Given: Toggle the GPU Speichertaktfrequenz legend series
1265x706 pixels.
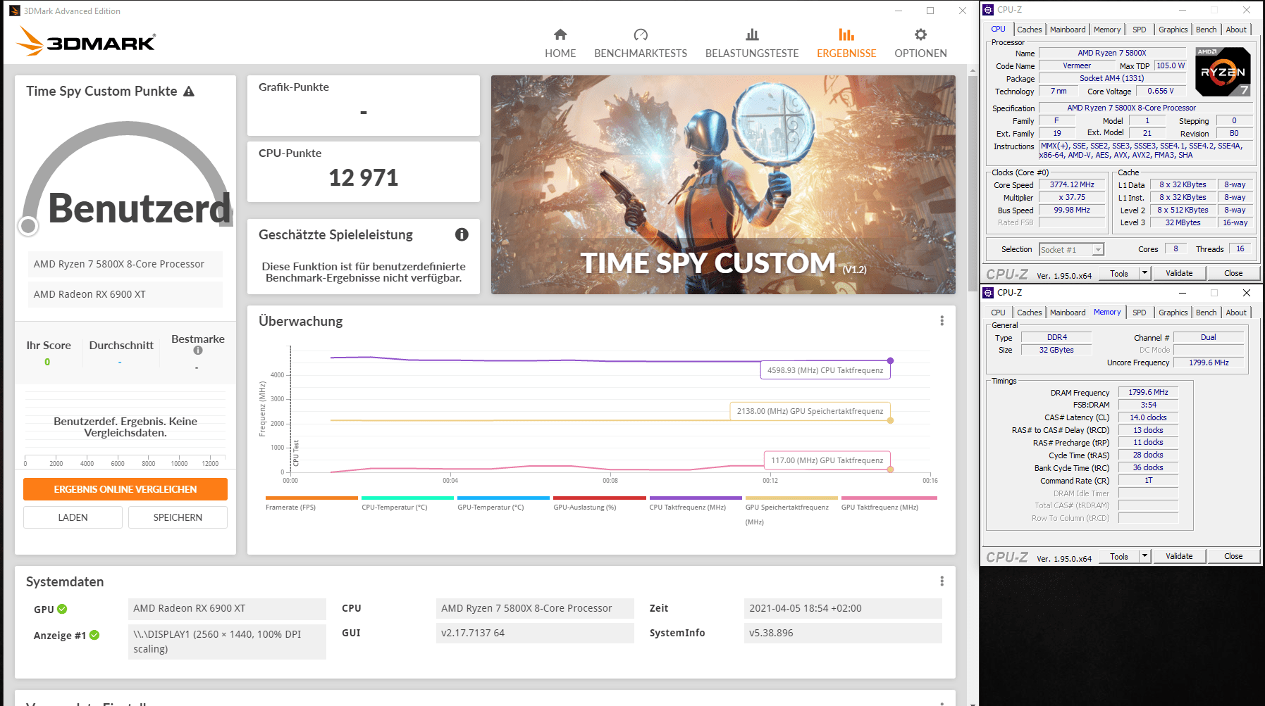Looking at the screenshot, I should tap(791, 511).
